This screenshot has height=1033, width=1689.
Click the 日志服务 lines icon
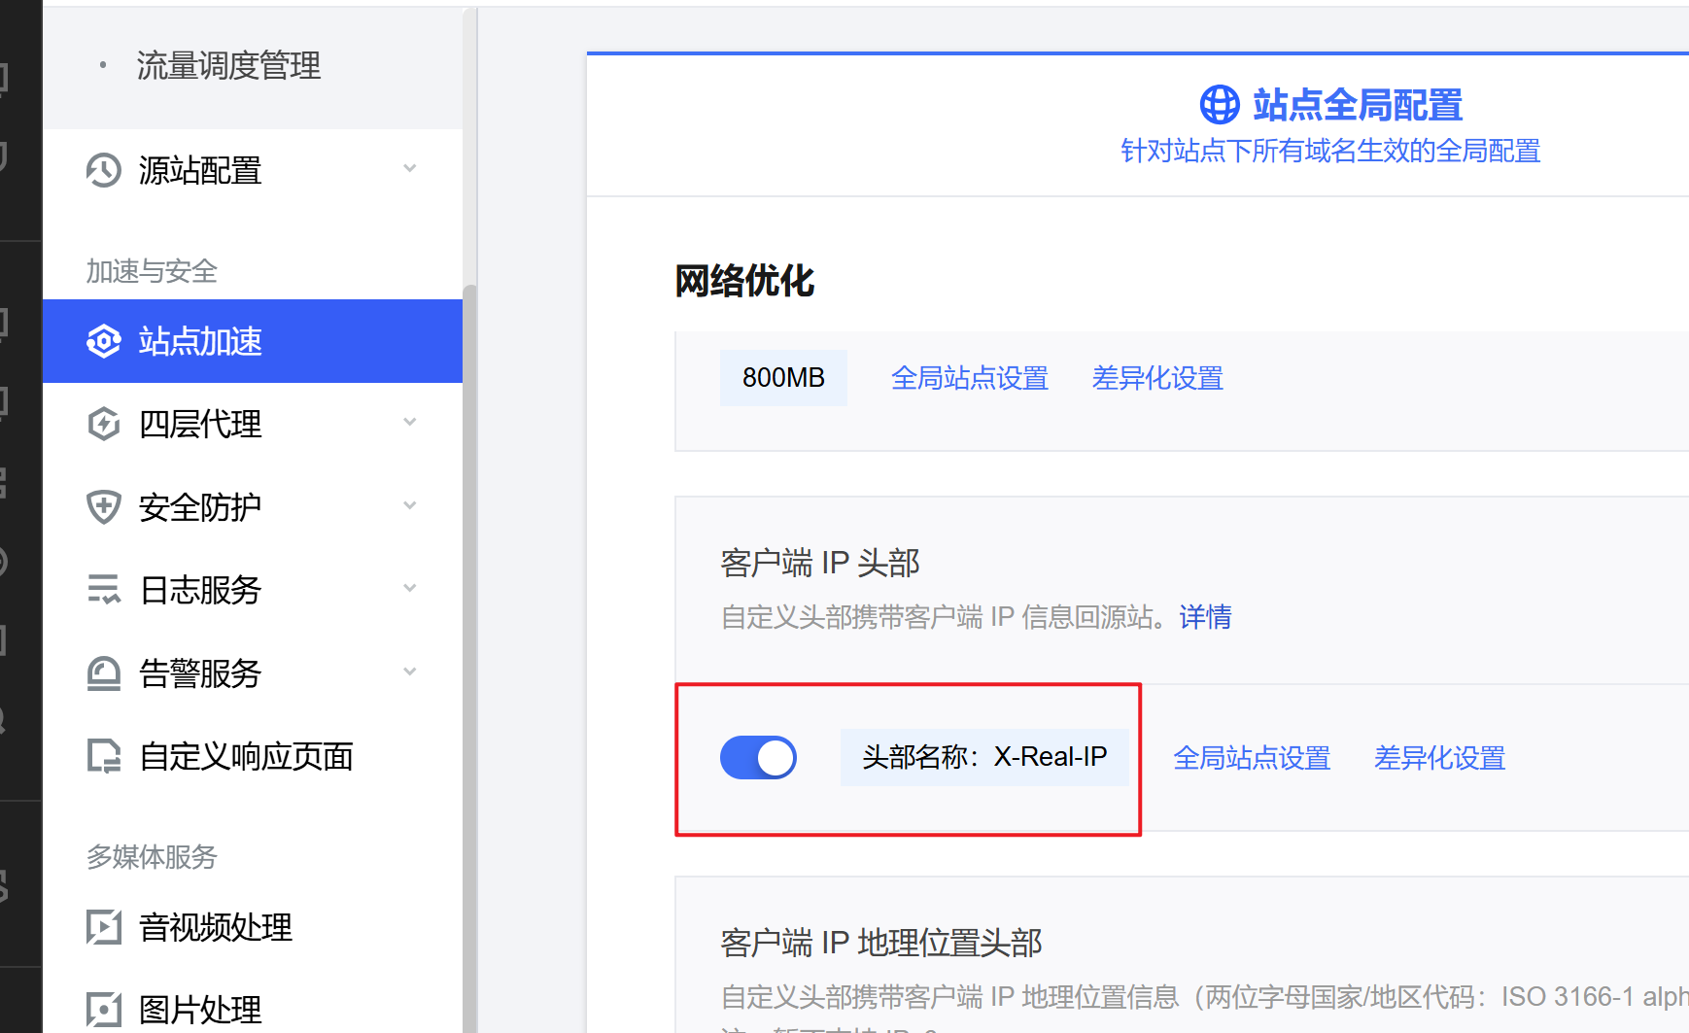pyautogui.click(x=104, y=589)
